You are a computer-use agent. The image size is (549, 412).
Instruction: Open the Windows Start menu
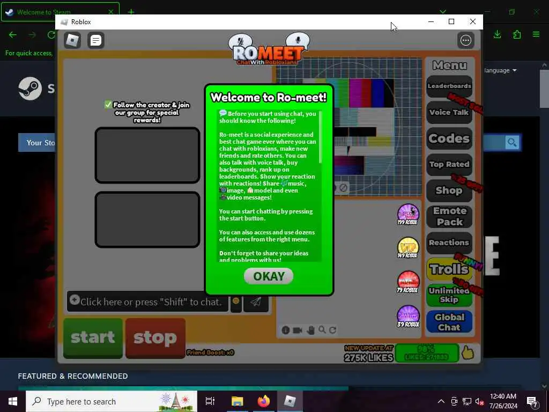click(13, 401)
